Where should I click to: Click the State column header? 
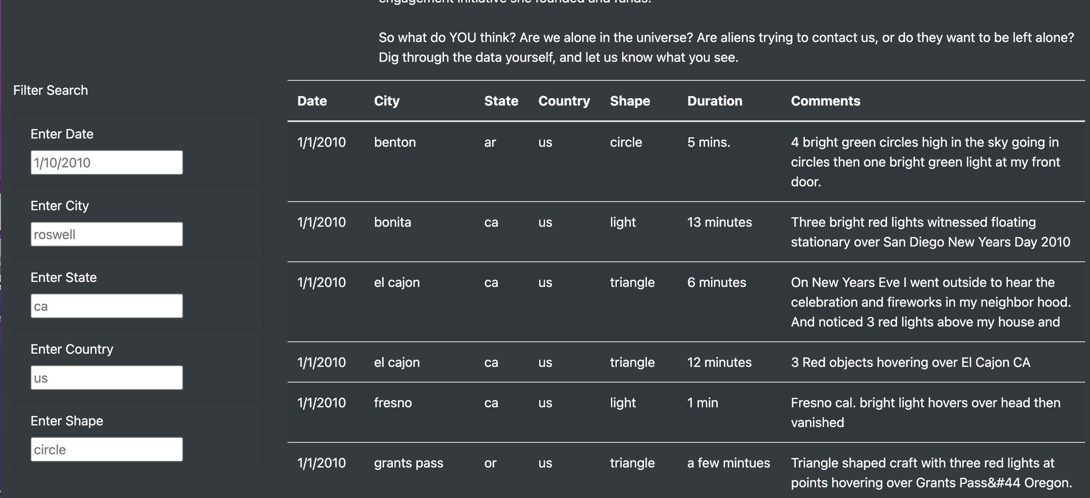(x=501, y=101)
